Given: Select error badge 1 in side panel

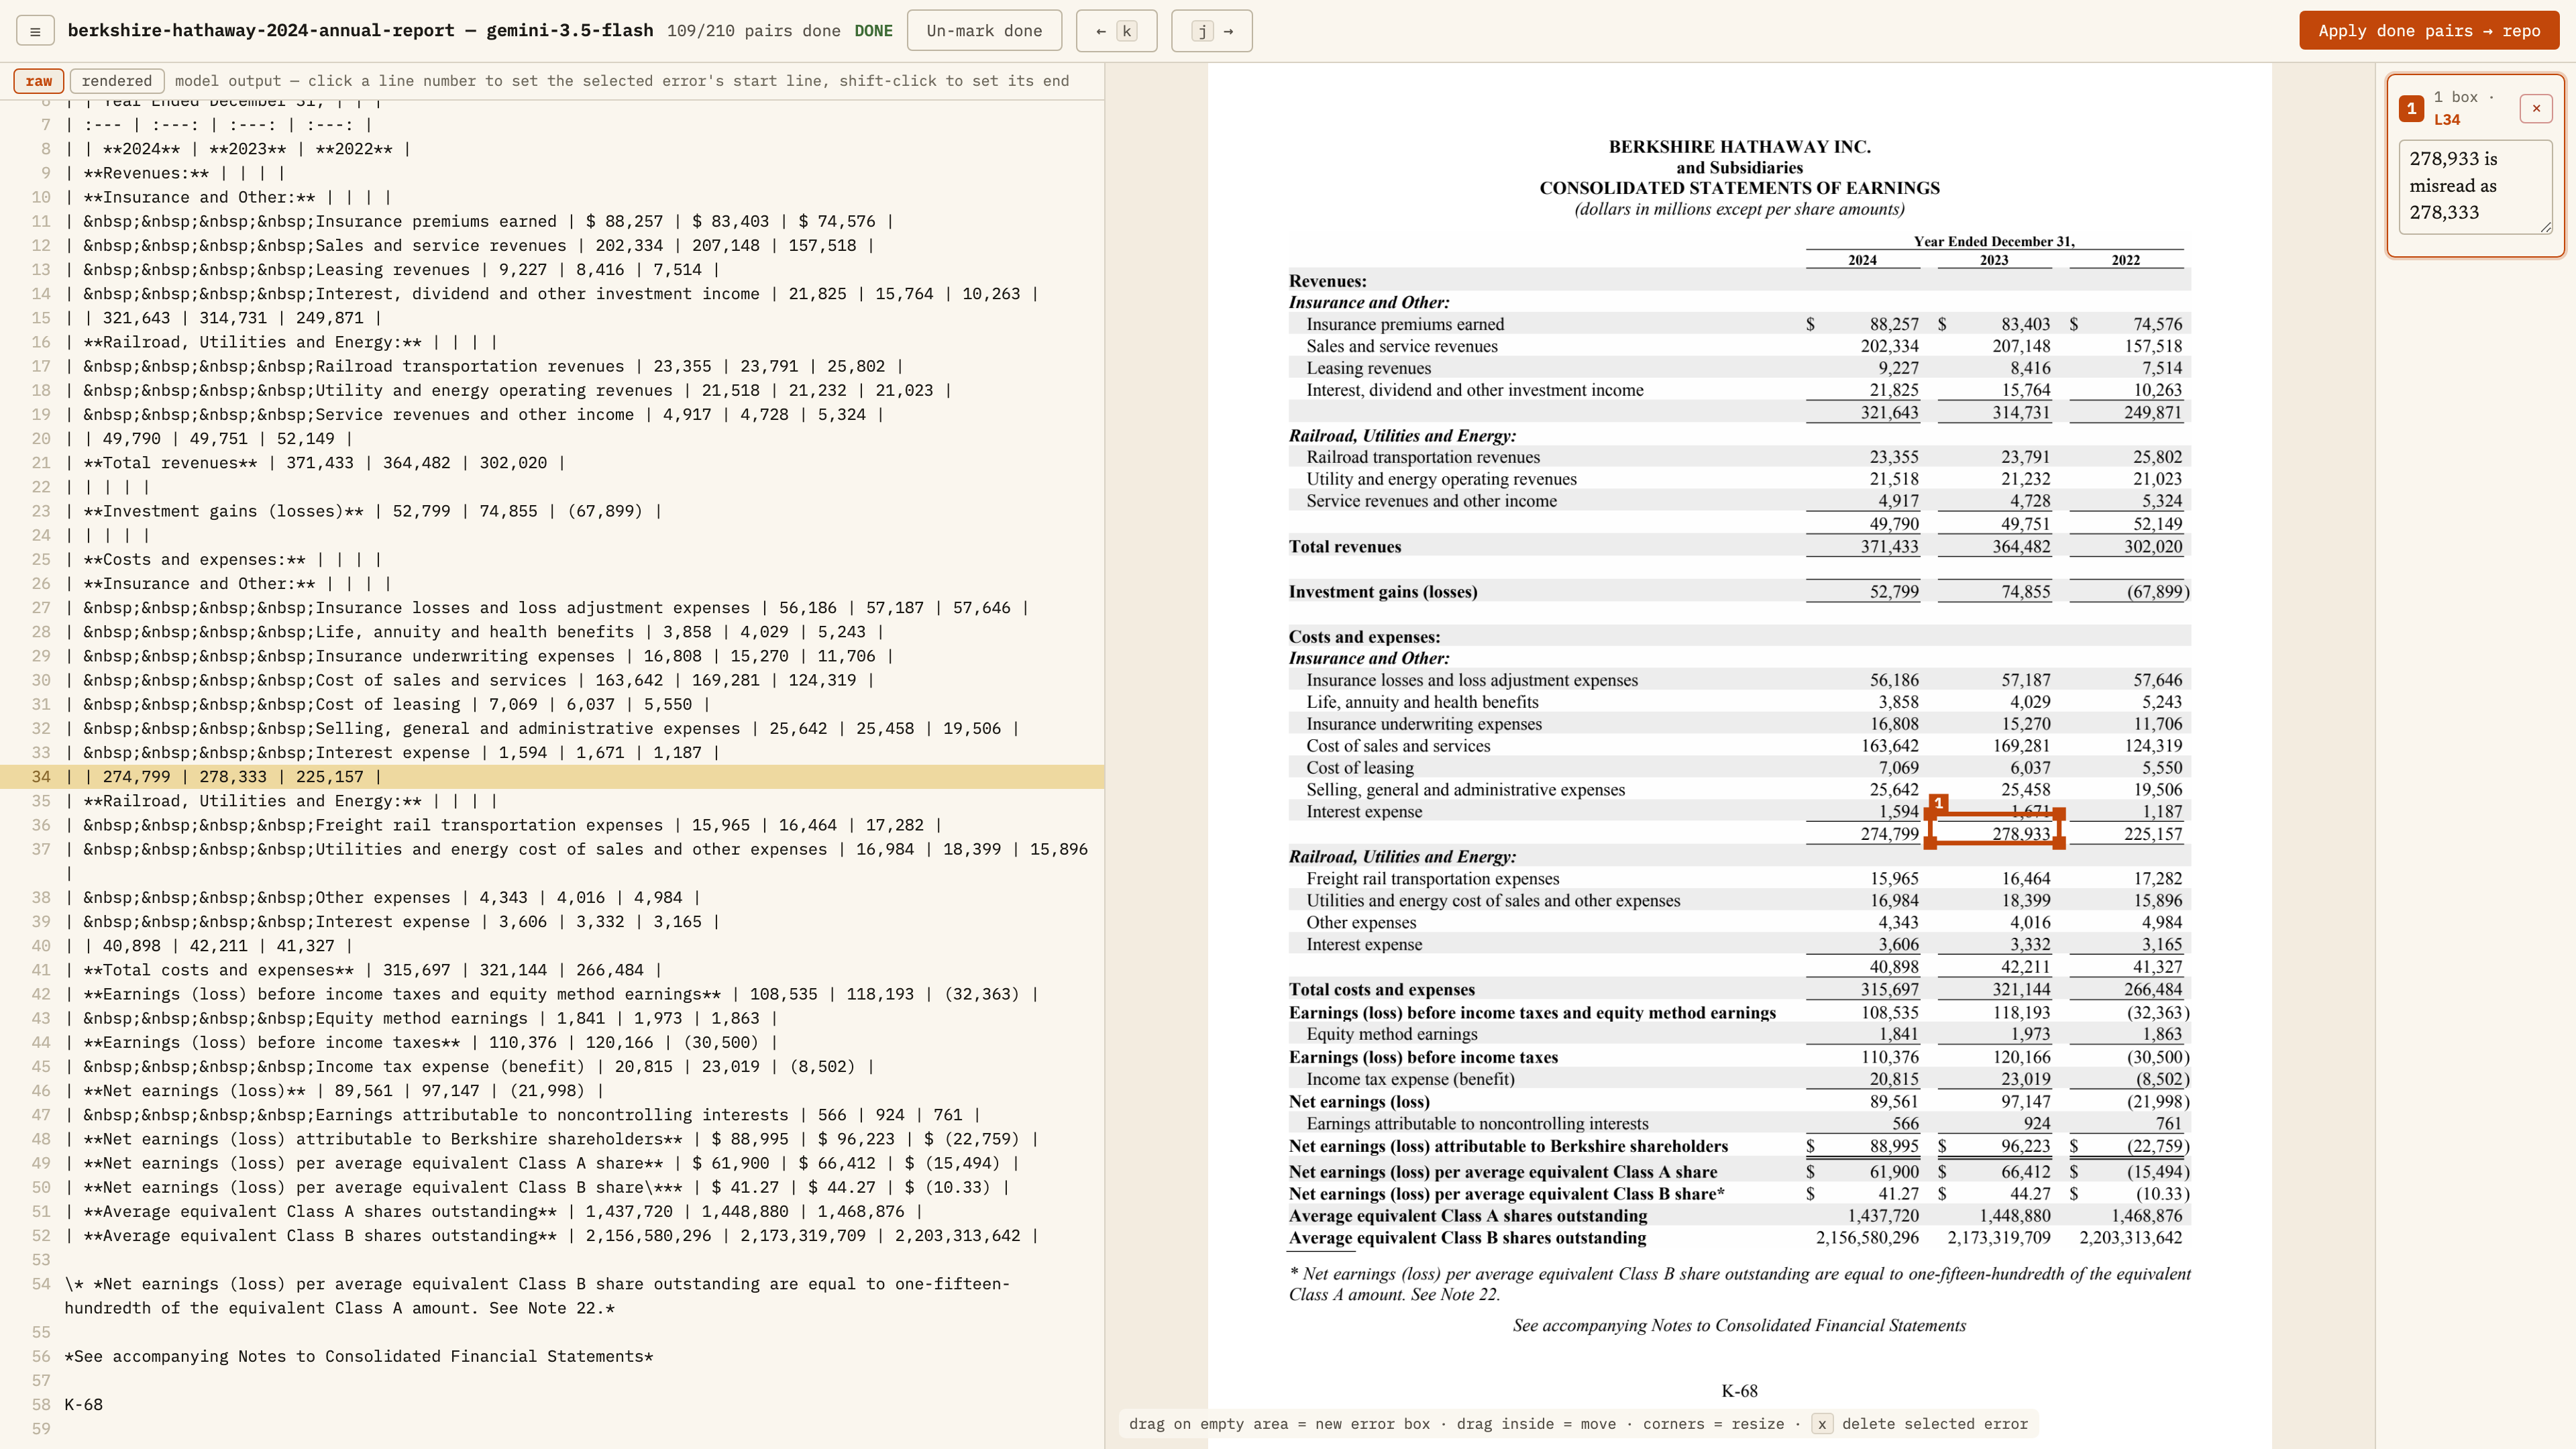Looking at the screenshot, I should 2411,108.
